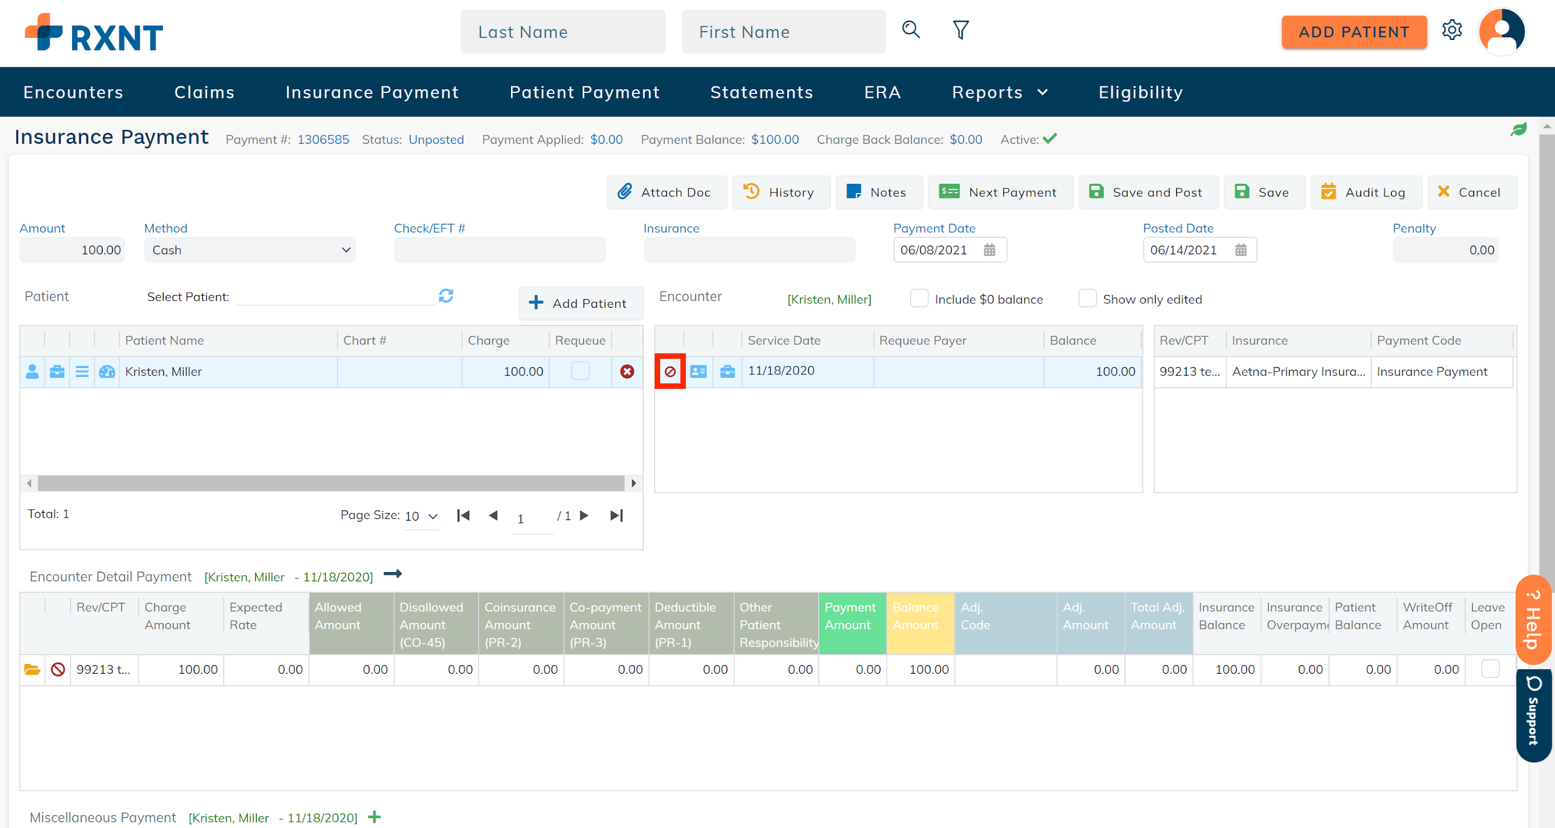Open the Patient Payment tab
The image size is (1555, 828).
pos(584,92)
